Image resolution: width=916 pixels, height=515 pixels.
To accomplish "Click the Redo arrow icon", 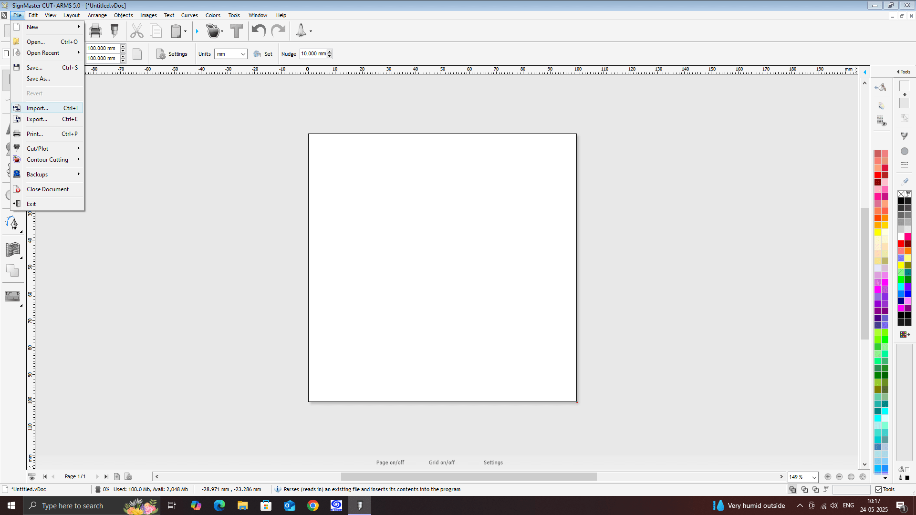I will [278, 31].
